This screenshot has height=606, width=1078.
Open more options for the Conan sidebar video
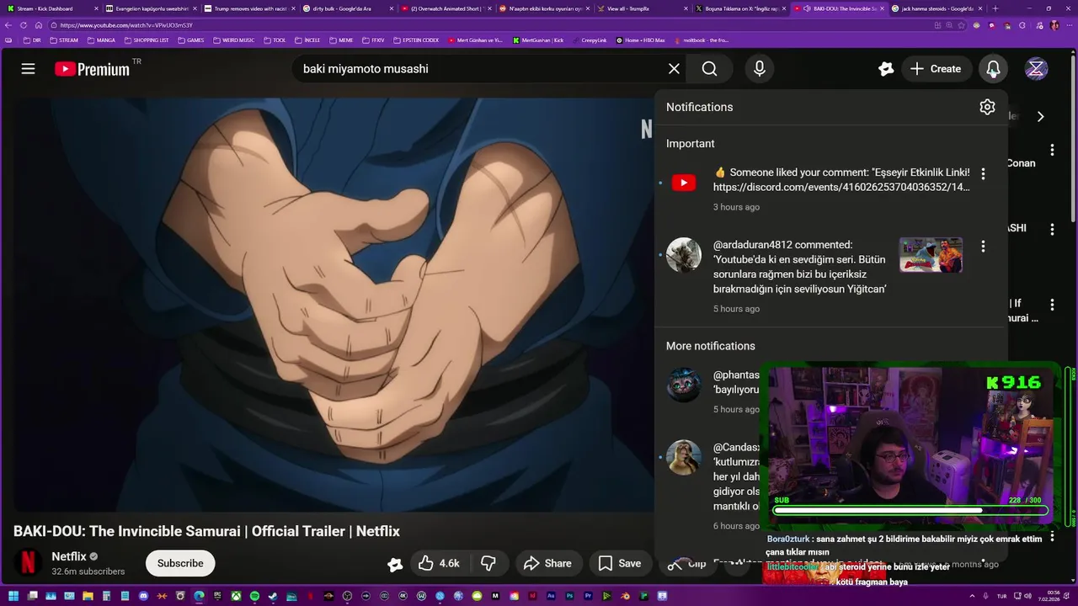[1052, 150]
